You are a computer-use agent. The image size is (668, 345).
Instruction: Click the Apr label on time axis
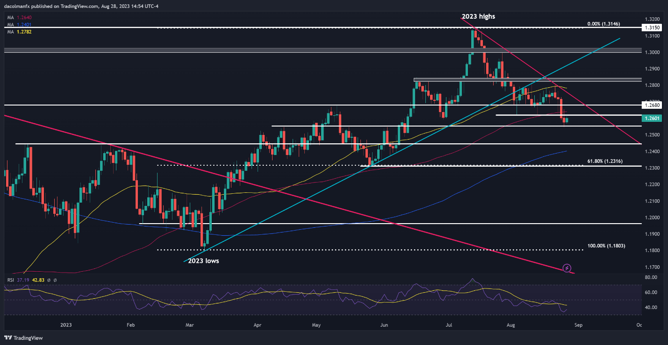[x=257, y=325]
